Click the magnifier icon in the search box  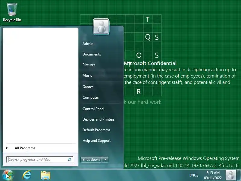coord(70,160)
